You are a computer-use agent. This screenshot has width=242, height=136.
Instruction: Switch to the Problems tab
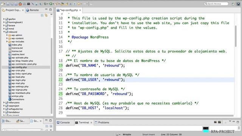pyautogui.click(x=102, y=122)
